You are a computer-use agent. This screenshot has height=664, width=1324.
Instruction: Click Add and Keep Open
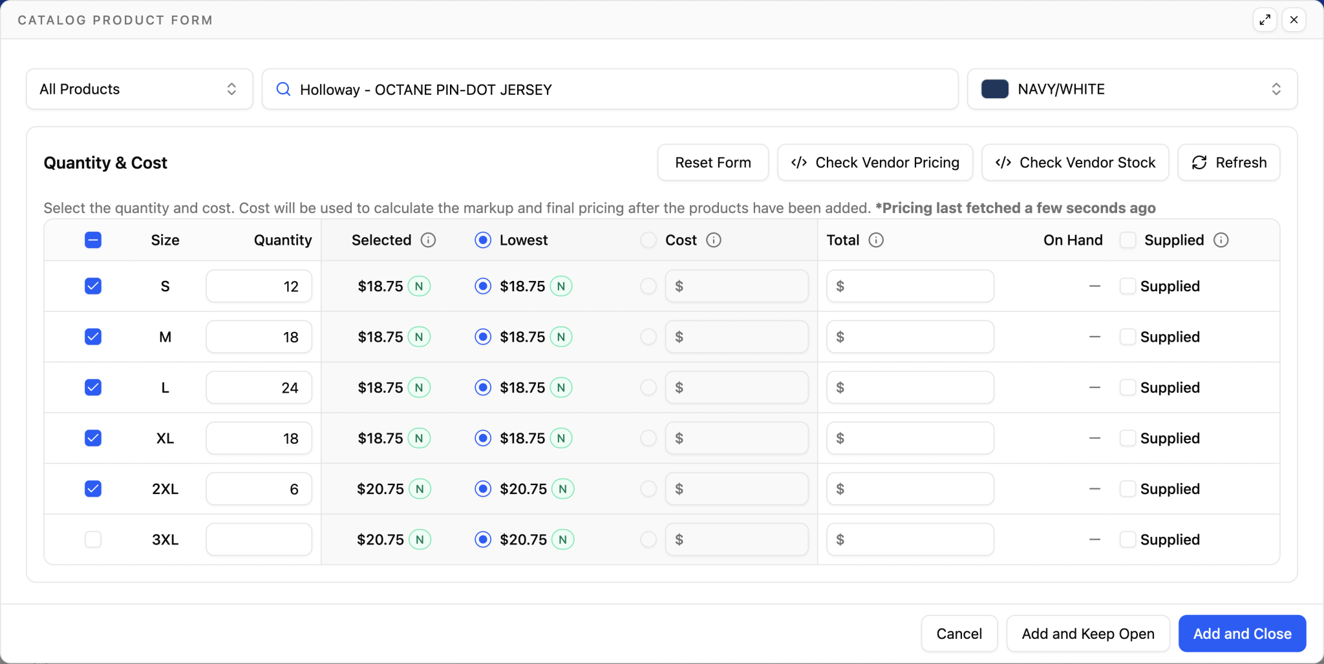click(1088, 634)
